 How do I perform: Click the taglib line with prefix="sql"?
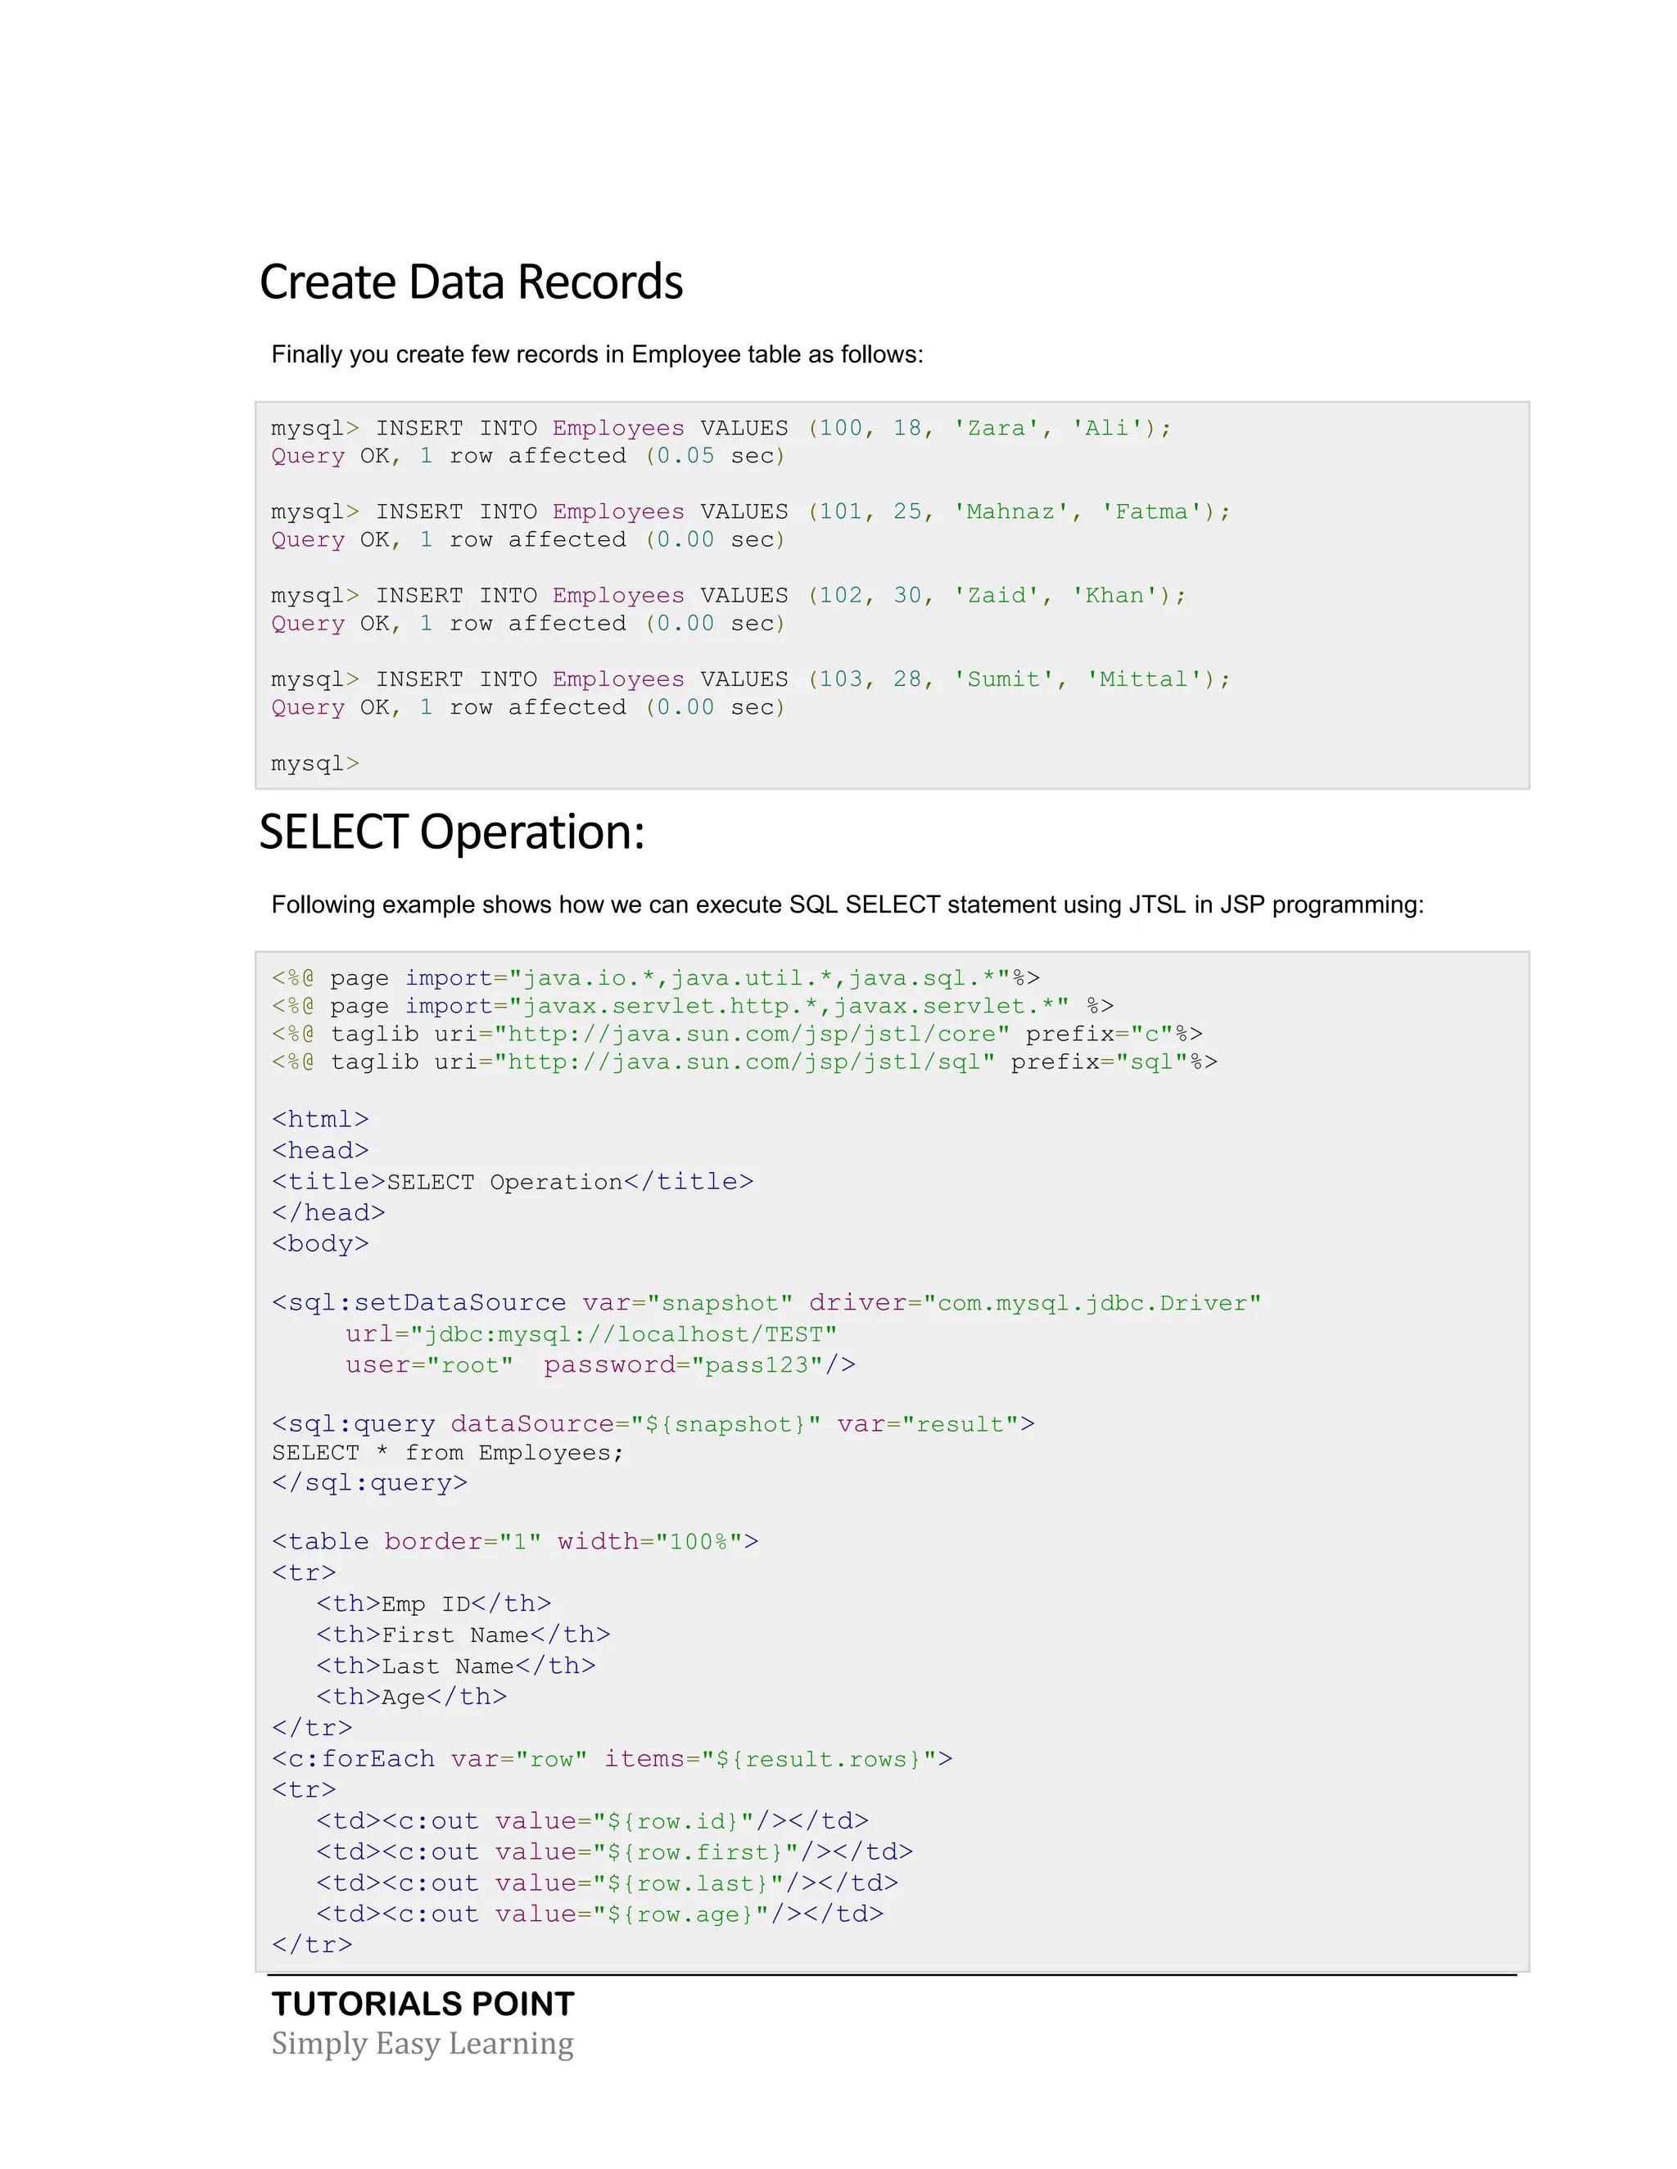(744, 1062)
